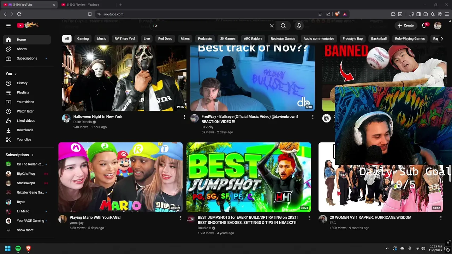
Task: Open Brave Rewards triangle icon
Action: [x=345, y=14]
